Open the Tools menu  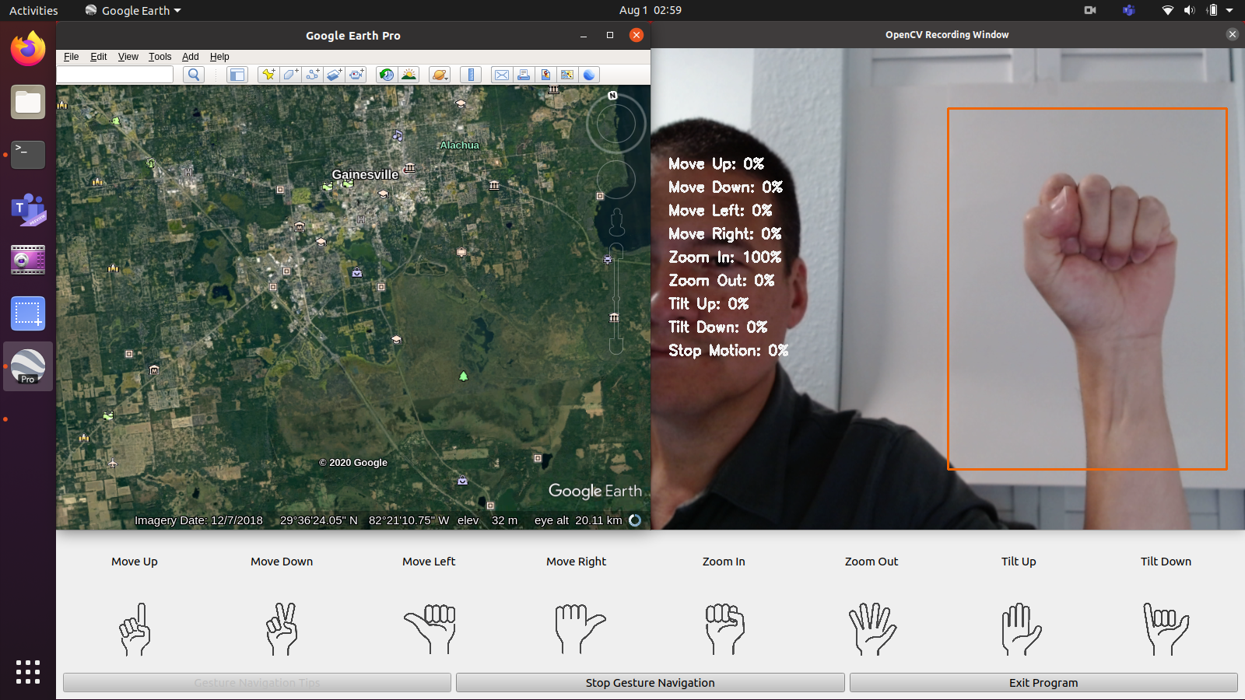(160, 57)
